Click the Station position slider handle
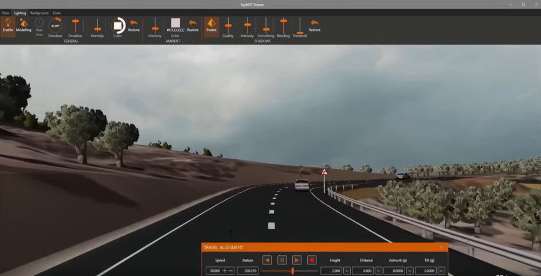 click(293, 271)
